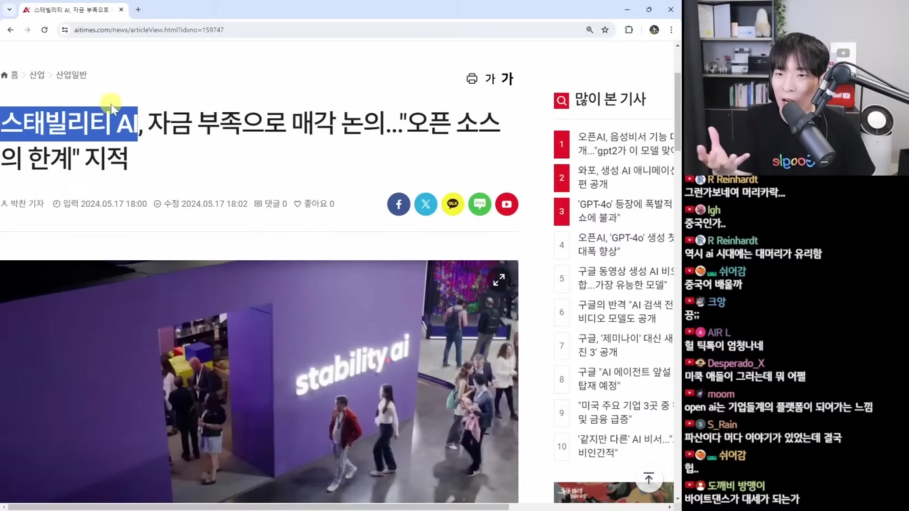The height and width of the screenshot is (511, 909).
Task: Go forward with browser forward arrow
Action: tap(27, 30)
